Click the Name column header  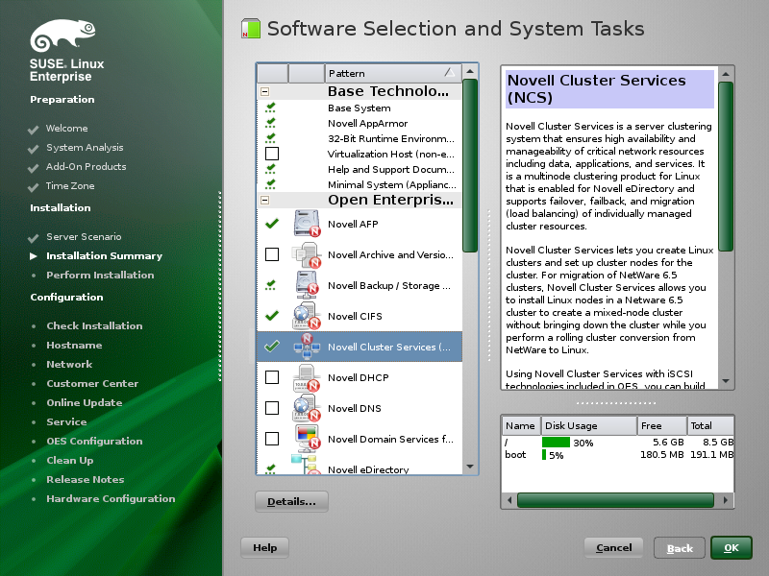pyautogui.click(x=521, y=425)
